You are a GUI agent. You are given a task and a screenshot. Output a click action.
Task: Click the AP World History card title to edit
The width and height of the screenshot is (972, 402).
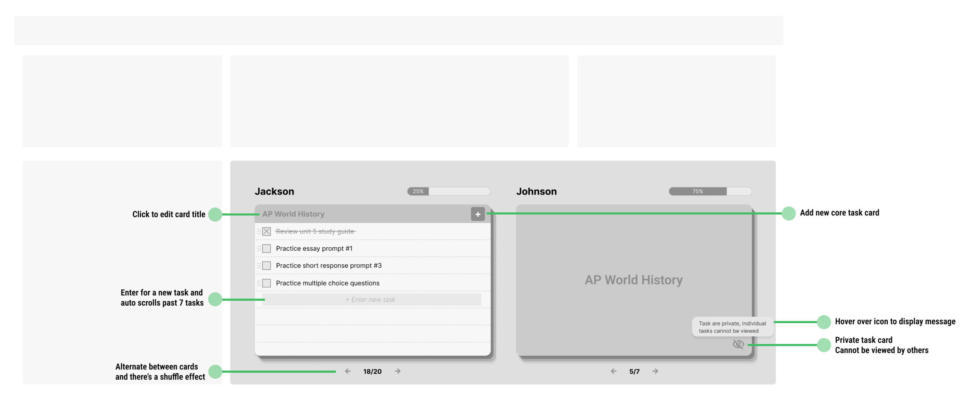click(x=293, y=214)
